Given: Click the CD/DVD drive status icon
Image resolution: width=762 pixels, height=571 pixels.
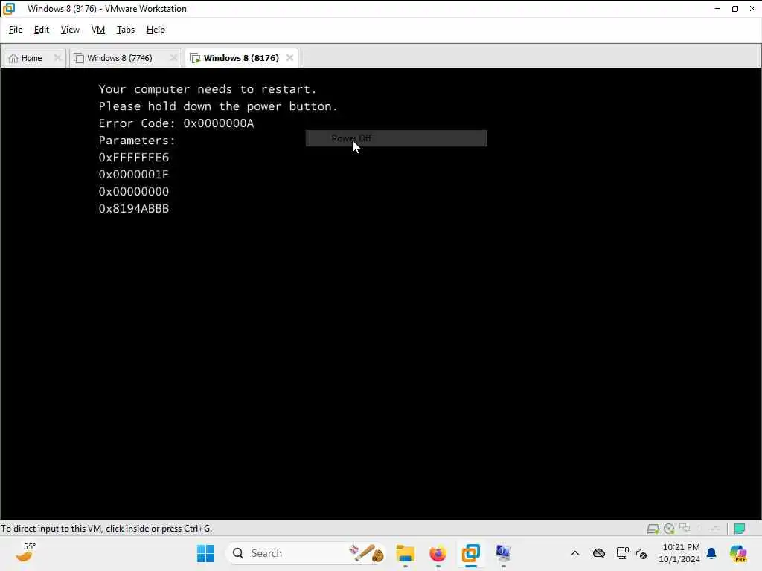Looking at the screenshot, I should click(669, 529).
